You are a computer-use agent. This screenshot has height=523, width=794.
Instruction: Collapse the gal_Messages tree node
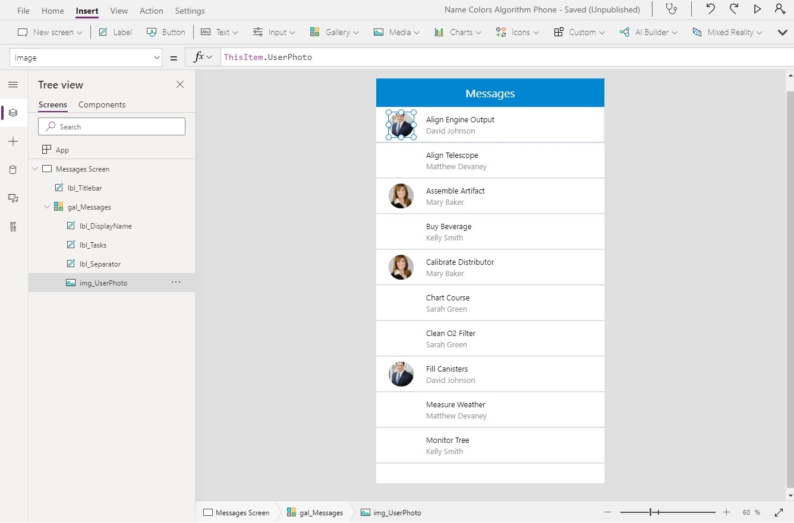tap(46, 207)
